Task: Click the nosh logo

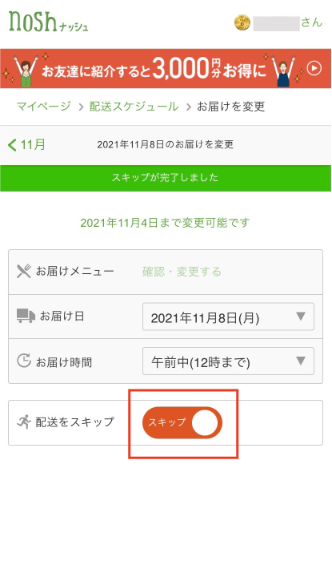Action: 48,22
